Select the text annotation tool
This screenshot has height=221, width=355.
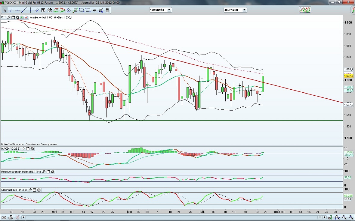tap(43, 10)
